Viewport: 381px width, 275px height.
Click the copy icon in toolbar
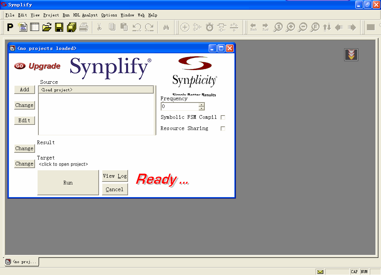click(x=112, y=27)
